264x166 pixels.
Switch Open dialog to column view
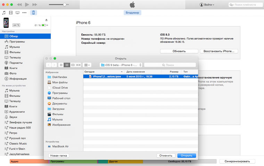click(x=73, y=65)
